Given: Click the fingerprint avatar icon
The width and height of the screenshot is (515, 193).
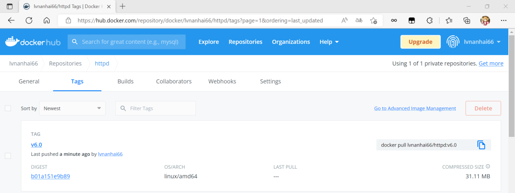Looking at the screenshot, I should pyautogui.click(x=453, y=42).
